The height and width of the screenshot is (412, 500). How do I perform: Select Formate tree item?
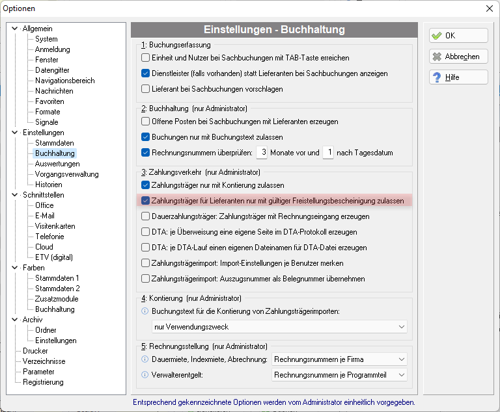point(48,112)
